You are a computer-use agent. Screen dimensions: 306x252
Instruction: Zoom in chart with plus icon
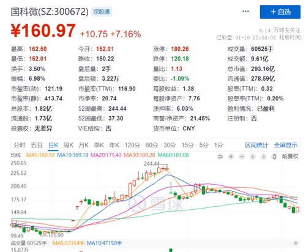click(x=231, y=157)
